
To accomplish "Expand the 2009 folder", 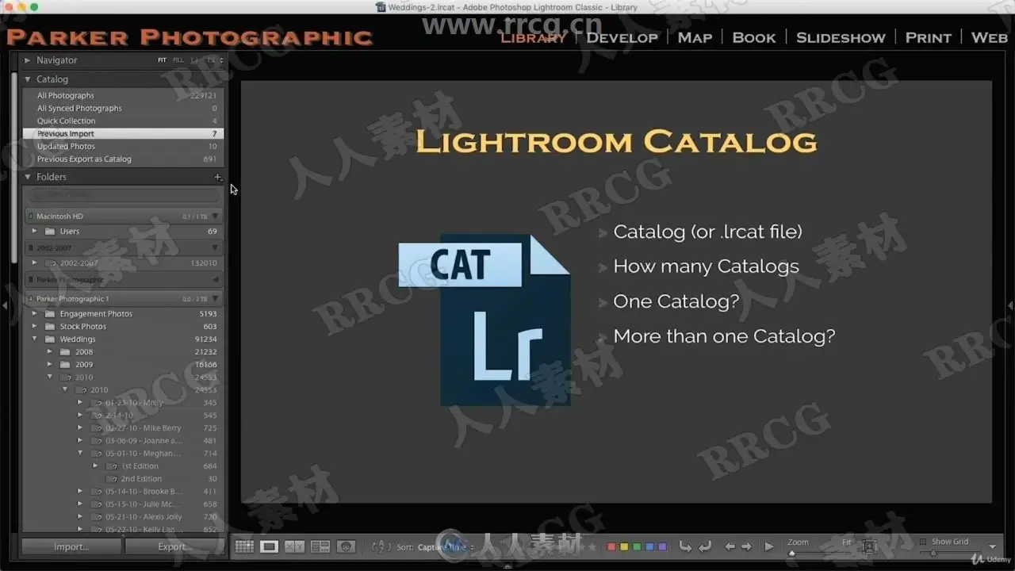I will pyautogui.click(x=49, y=365).
